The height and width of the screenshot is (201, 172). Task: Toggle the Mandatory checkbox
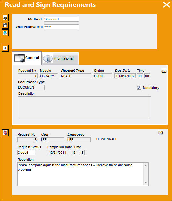coord(139,88)
